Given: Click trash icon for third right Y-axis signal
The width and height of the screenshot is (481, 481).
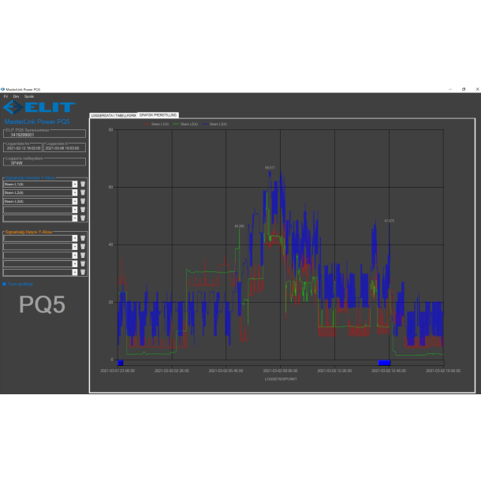Looking at the screenshot, I should click(83, 255).
